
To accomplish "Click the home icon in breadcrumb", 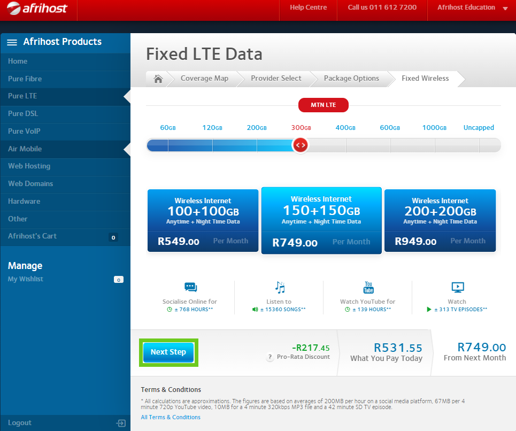I will point(158,79).
